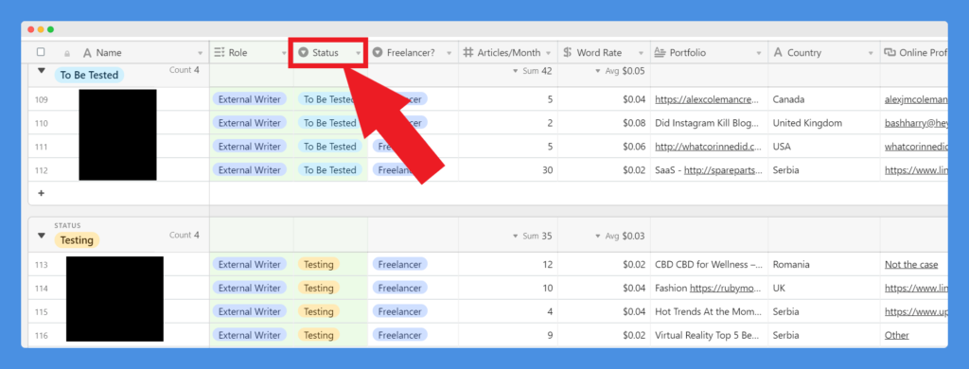Open the Sum 42 summary dropdown
The height and width of the screenshot is (369, 969).
point(533,71)
